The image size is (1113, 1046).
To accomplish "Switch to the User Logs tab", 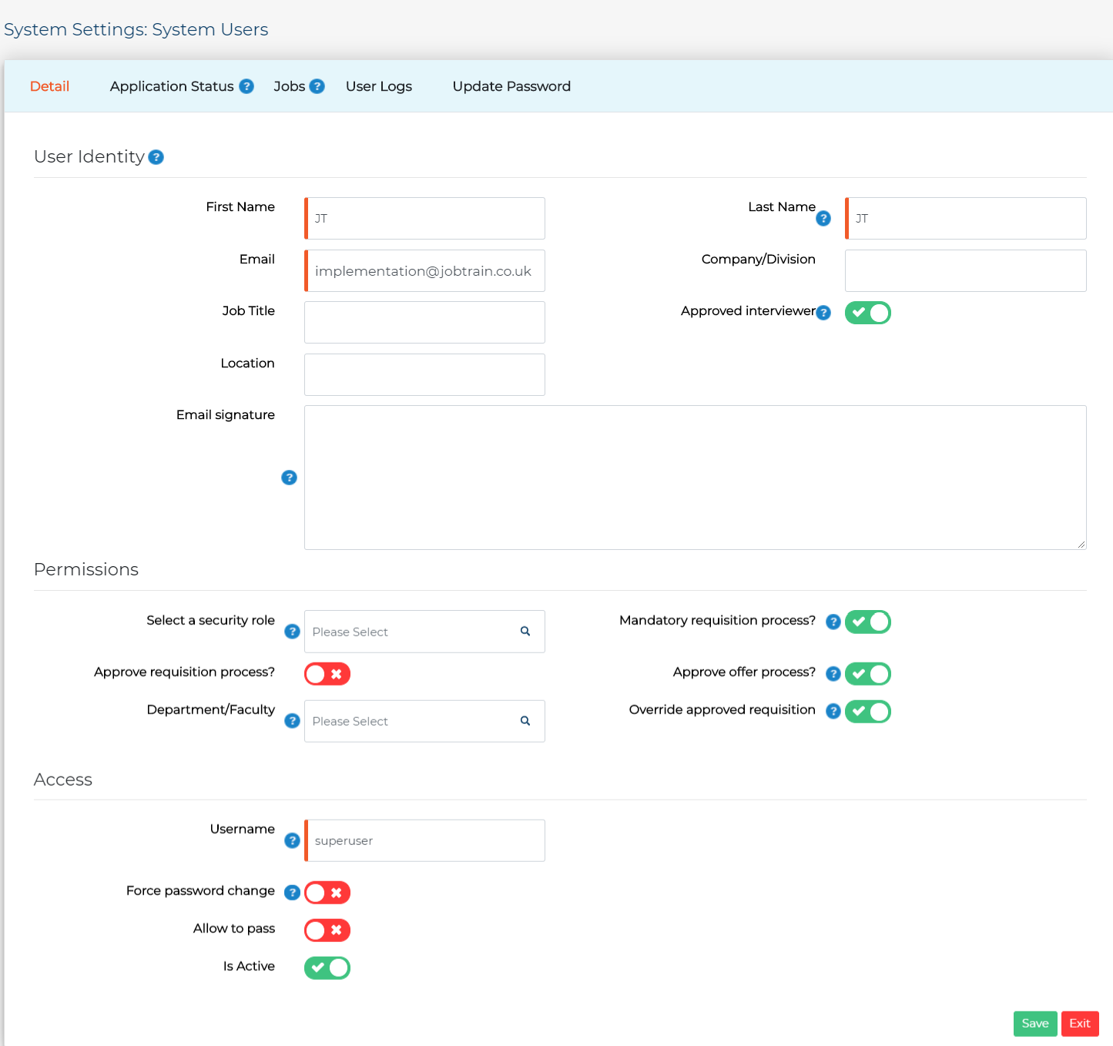I will 378,86.
